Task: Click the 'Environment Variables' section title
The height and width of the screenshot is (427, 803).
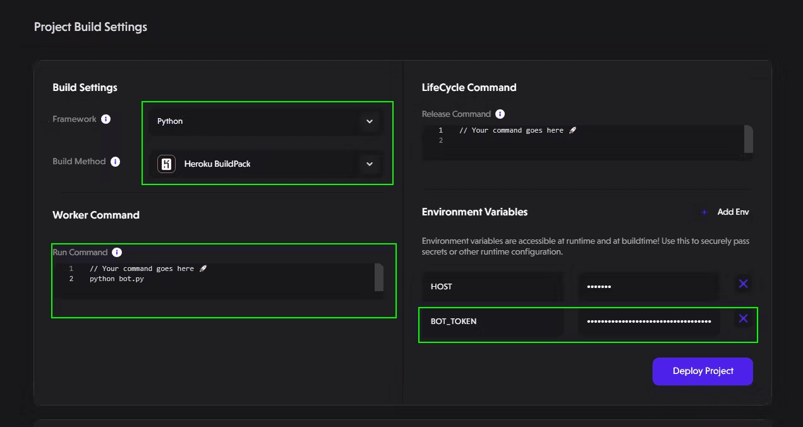Action: click(x=474, y=212)
